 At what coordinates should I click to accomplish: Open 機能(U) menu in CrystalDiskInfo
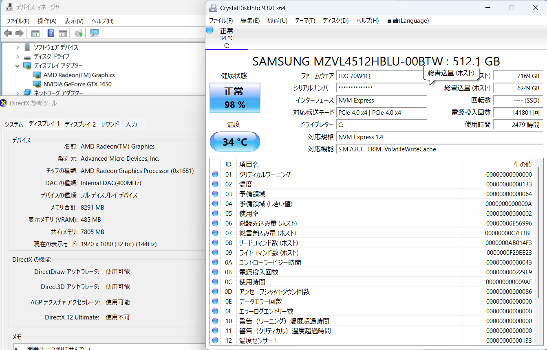point(277,21)
